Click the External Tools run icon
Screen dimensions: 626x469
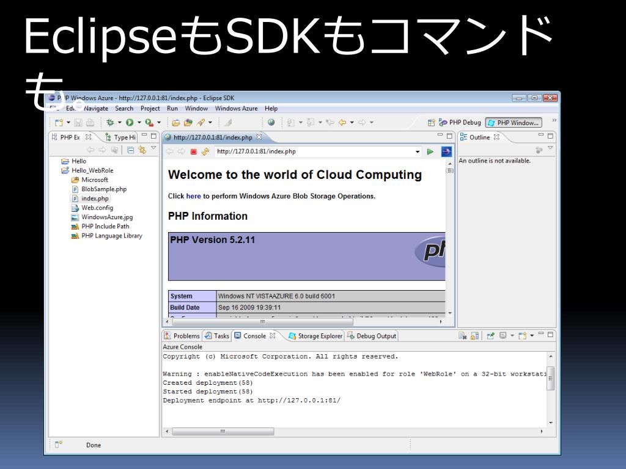coord(149,122)
